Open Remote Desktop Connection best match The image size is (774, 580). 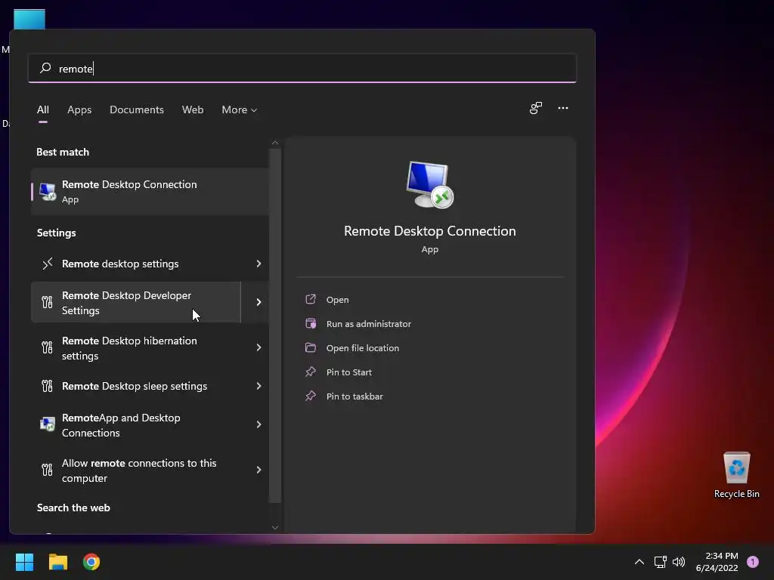[x=150, y=191]
